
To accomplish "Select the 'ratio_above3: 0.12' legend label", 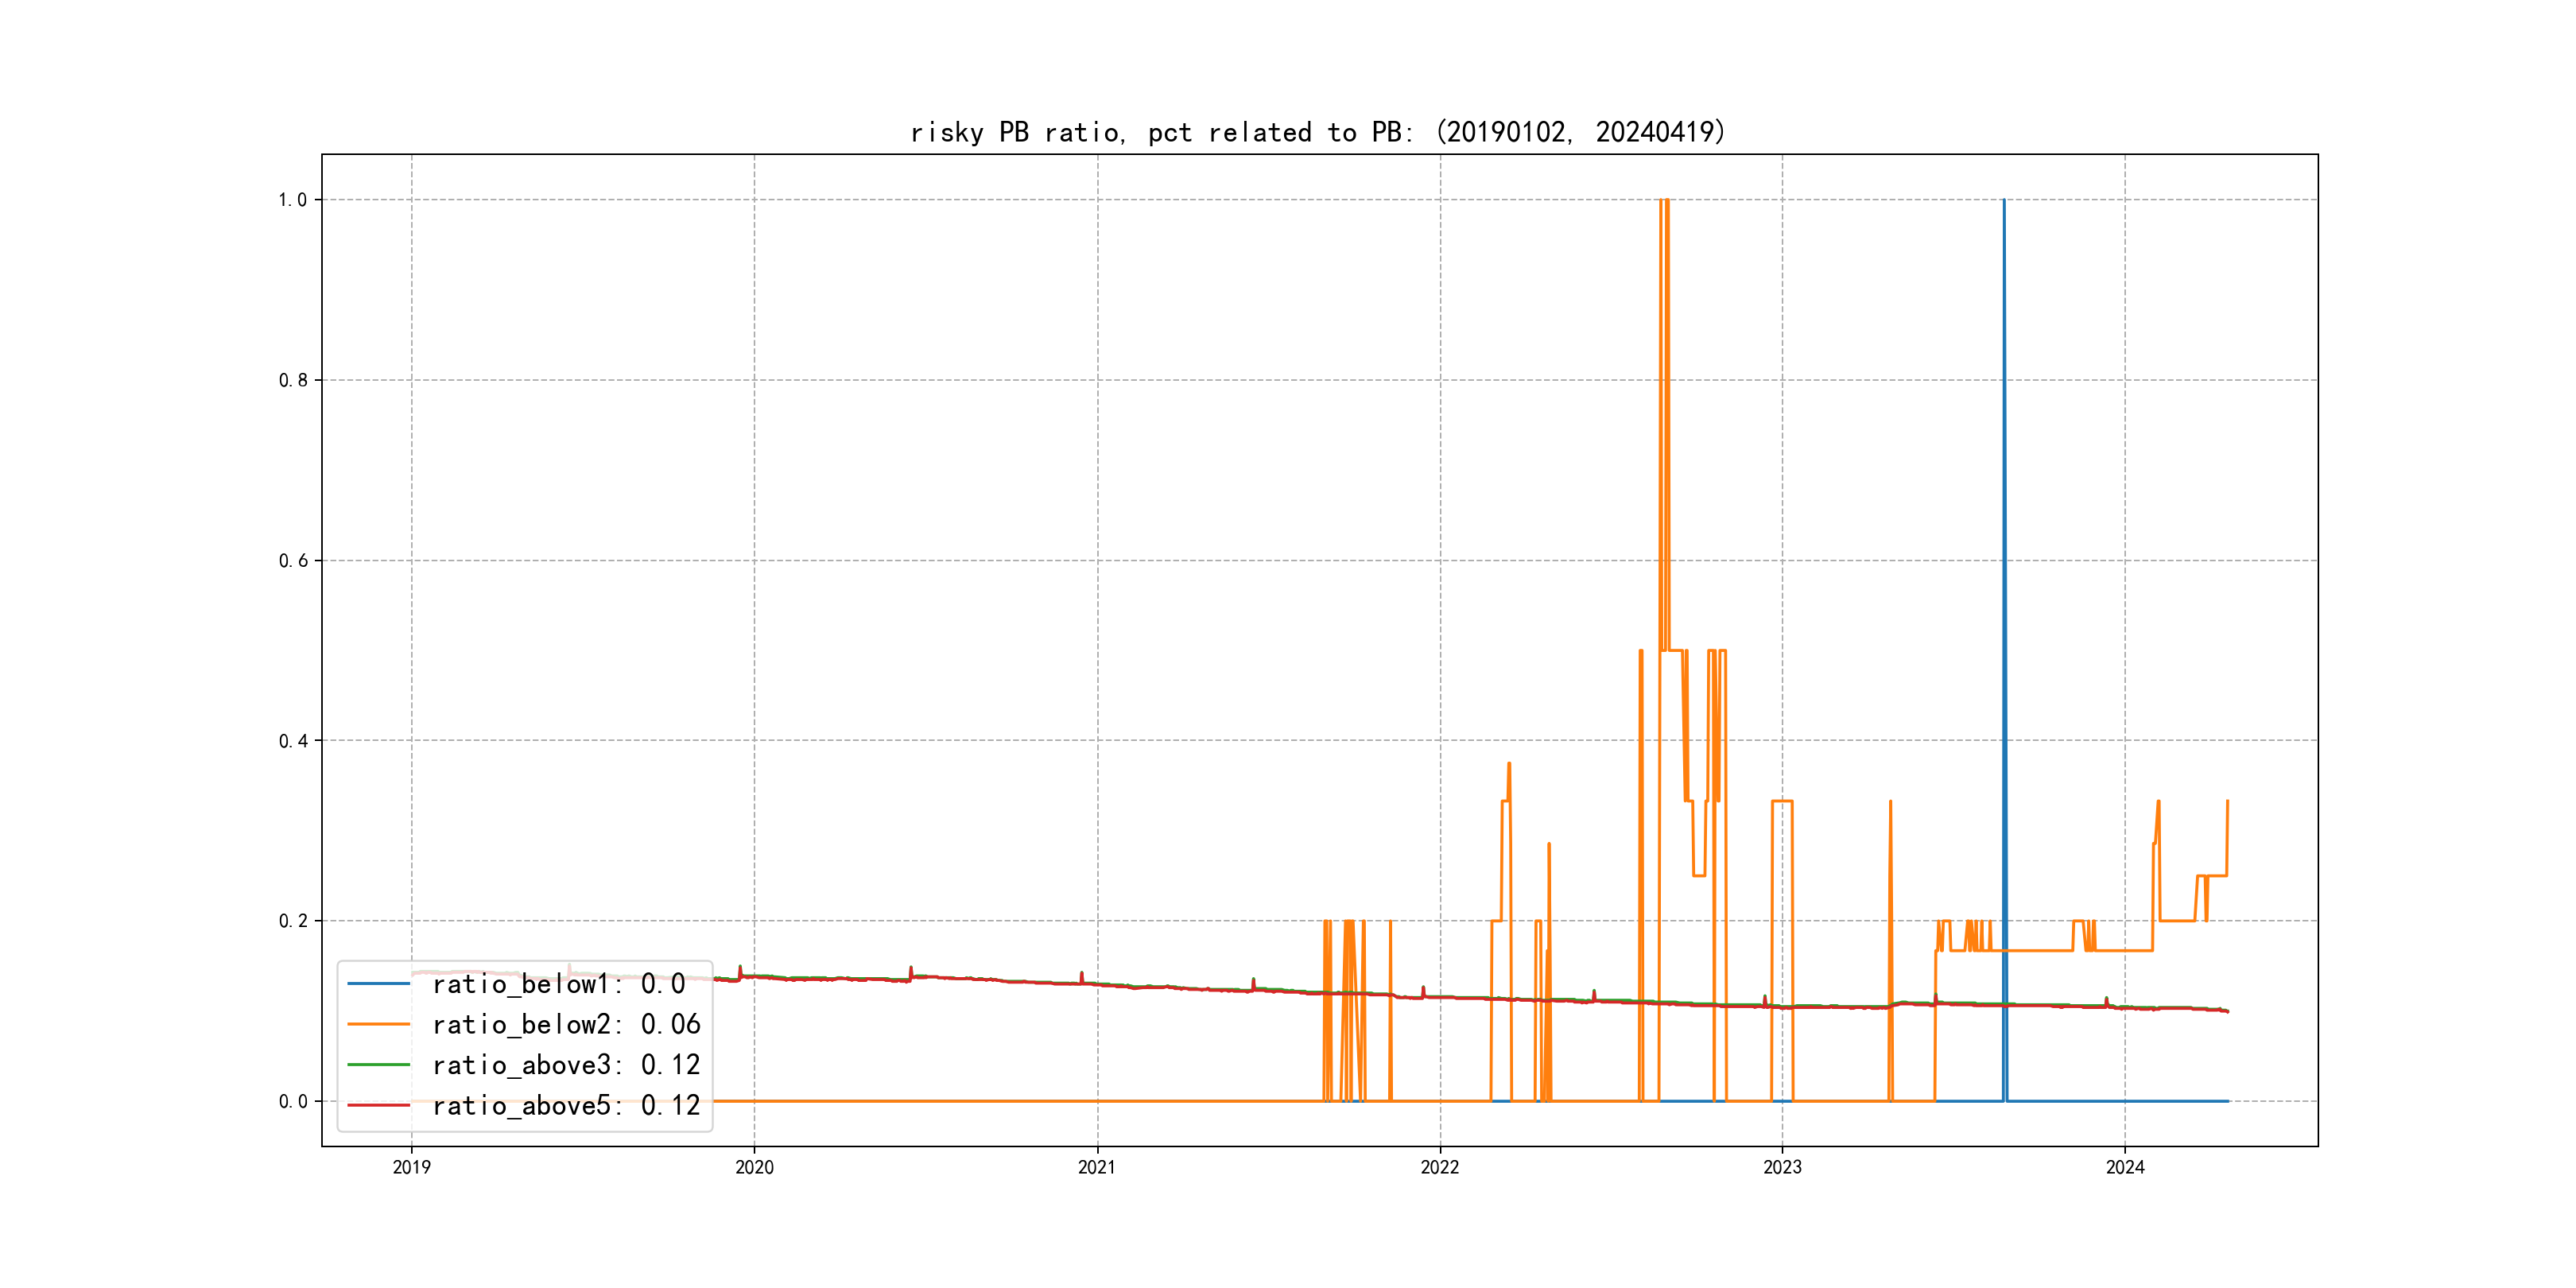I will click(566, 1065).
